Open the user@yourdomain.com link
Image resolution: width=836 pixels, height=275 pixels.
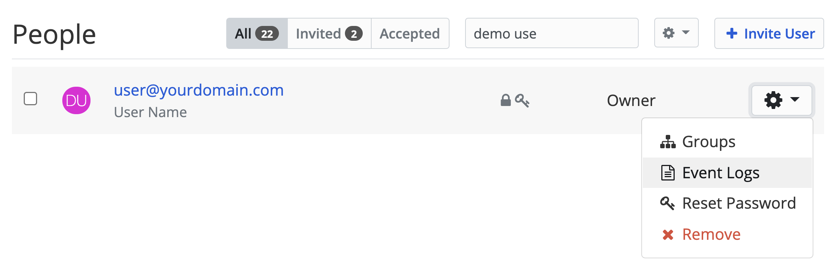coord(199,90)
